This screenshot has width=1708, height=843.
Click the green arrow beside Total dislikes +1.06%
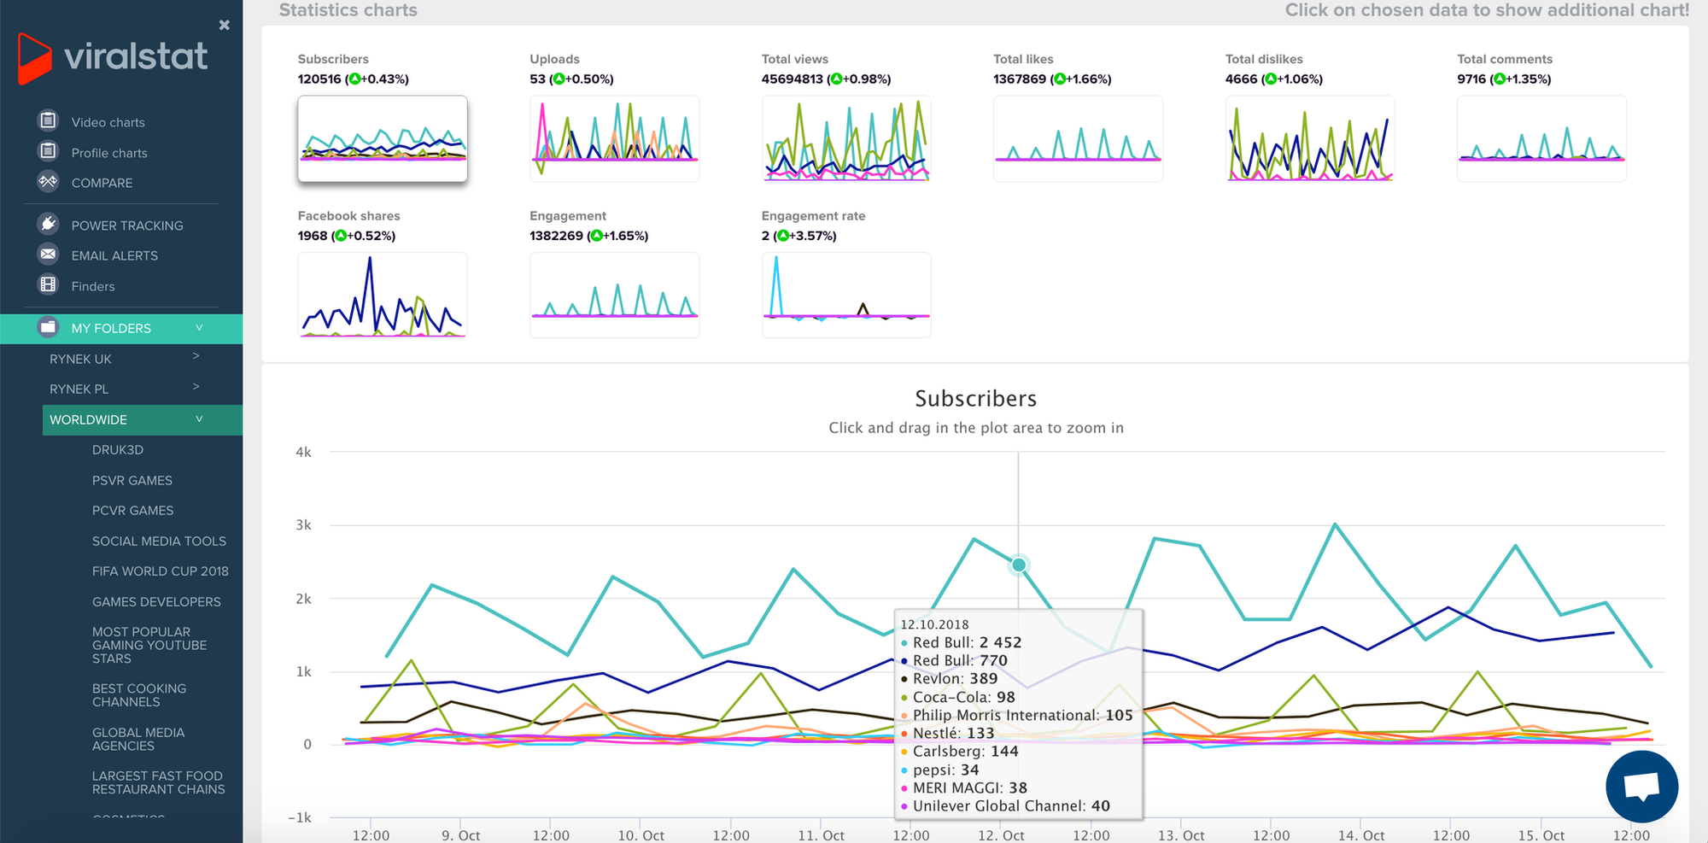[x=1270, y=79]
